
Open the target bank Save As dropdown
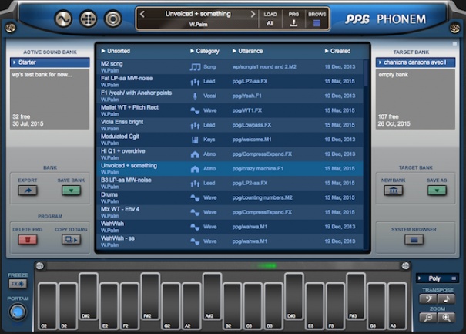pos(437,190)
